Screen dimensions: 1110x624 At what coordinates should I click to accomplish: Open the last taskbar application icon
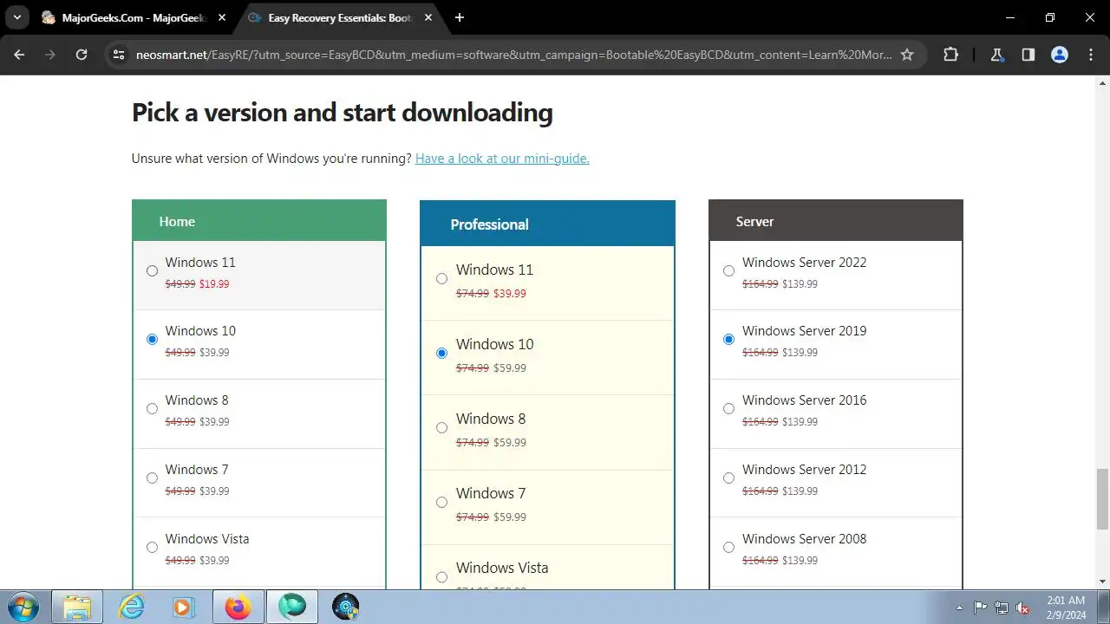tap(345, 607)
